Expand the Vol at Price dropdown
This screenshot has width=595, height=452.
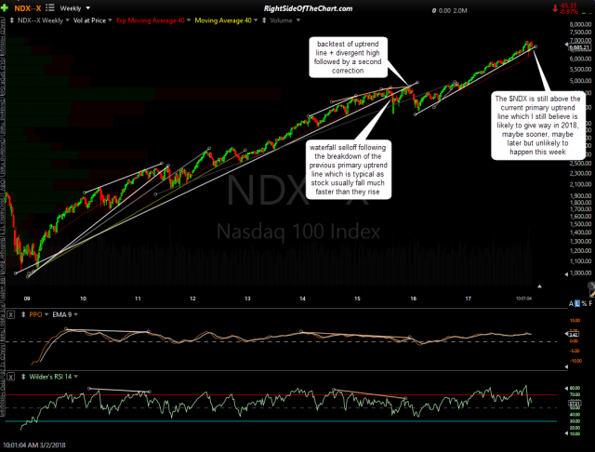pyautogui.click(x=110, y=20)
